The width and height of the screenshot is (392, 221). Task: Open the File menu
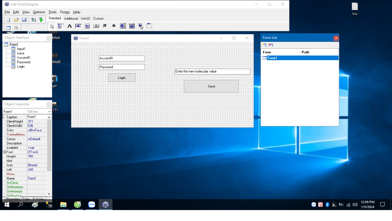point(7,12)
